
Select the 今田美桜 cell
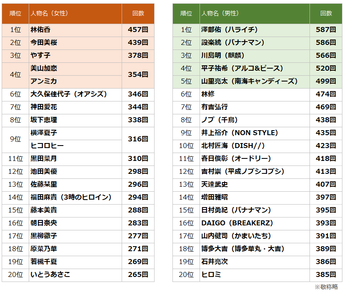point(44,42)
